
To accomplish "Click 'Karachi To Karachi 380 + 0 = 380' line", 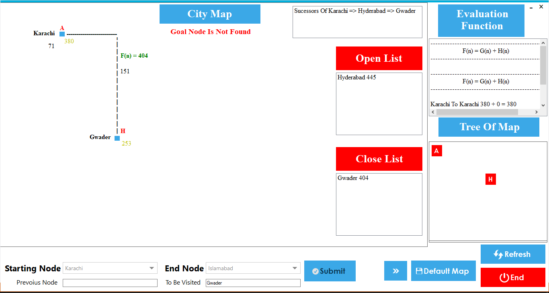I will 473,104.
